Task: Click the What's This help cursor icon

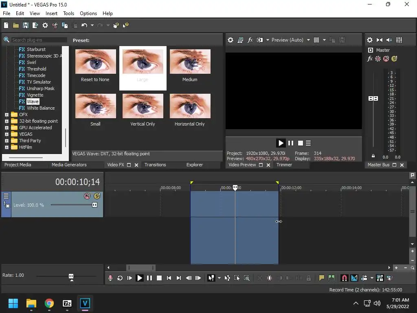Action: (x=125, y=25)
